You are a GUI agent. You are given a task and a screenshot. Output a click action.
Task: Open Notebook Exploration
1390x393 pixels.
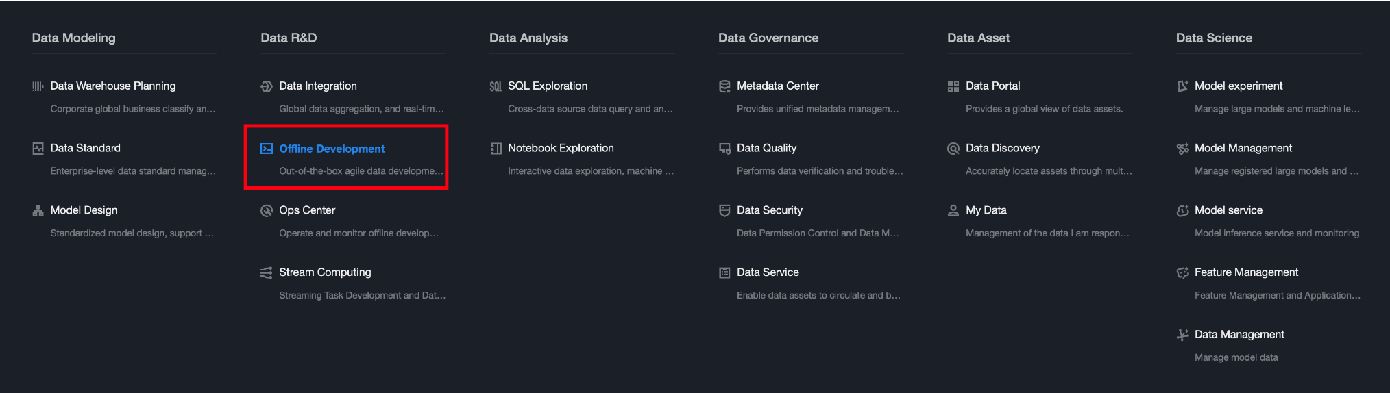click(x=561, y=149)
